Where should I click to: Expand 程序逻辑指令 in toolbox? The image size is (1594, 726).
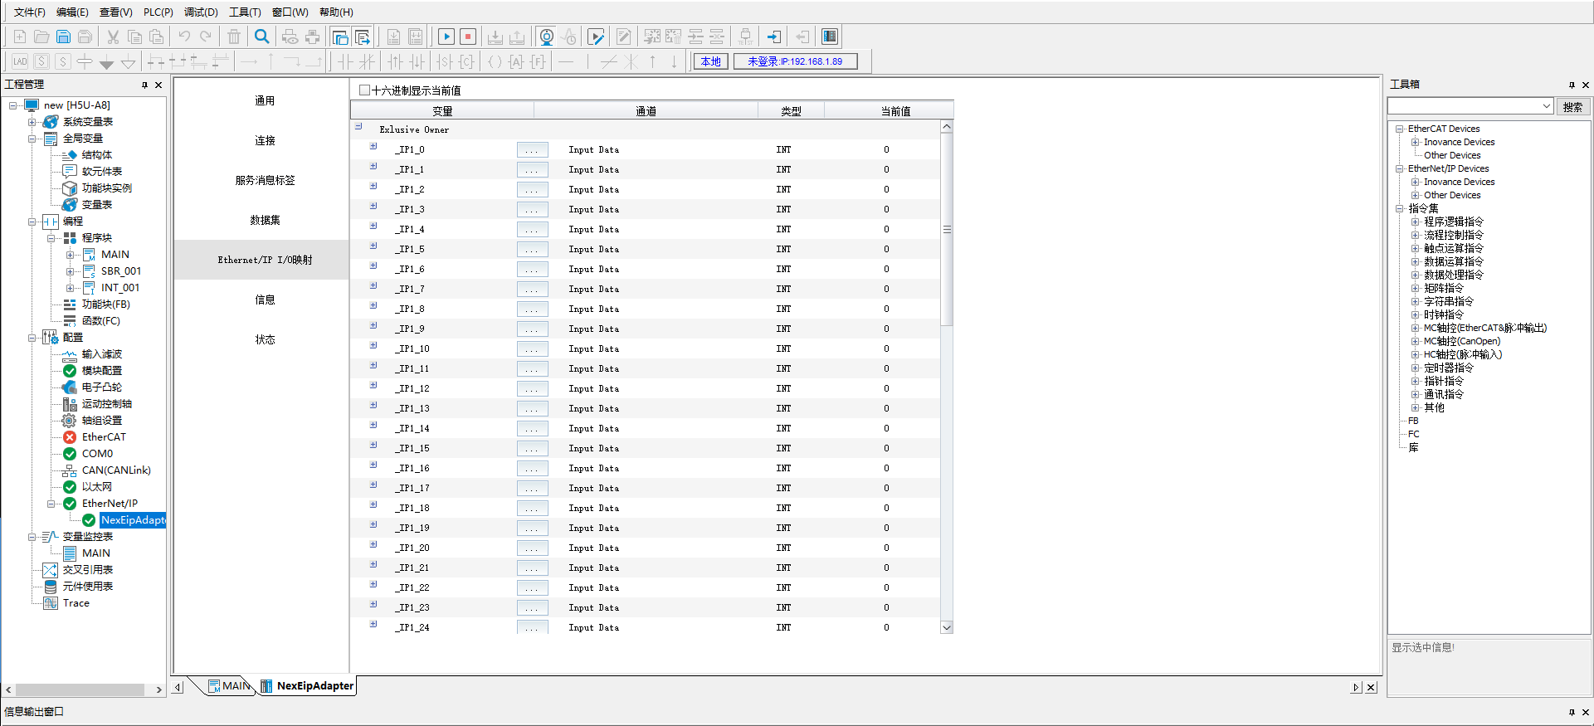1415,222
